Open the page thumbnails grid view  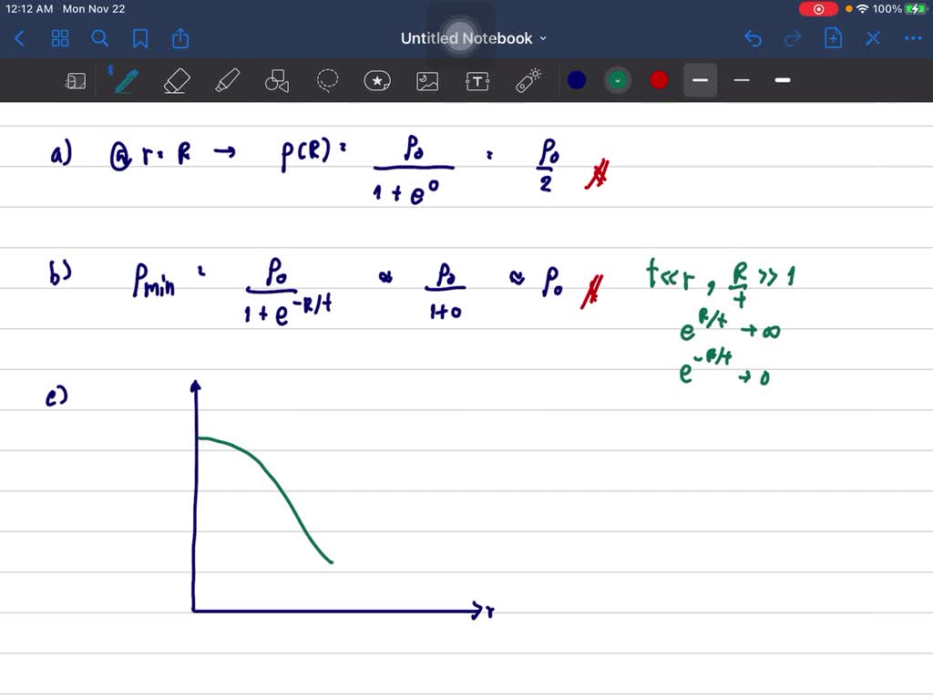60,38
